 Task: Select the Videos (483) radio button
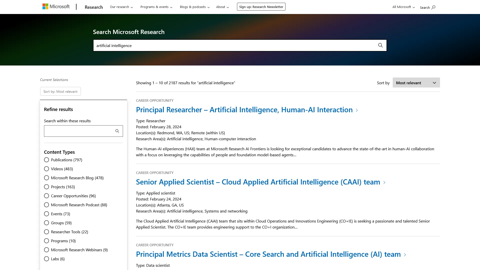tap(46, 169)
